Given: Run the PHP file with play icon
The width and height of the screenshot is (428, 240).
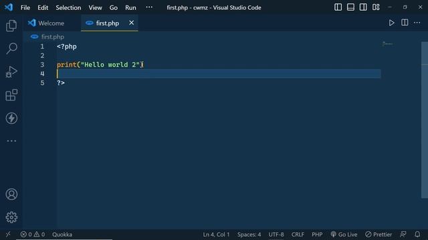Looking at the screenshot, I should 391,23.
